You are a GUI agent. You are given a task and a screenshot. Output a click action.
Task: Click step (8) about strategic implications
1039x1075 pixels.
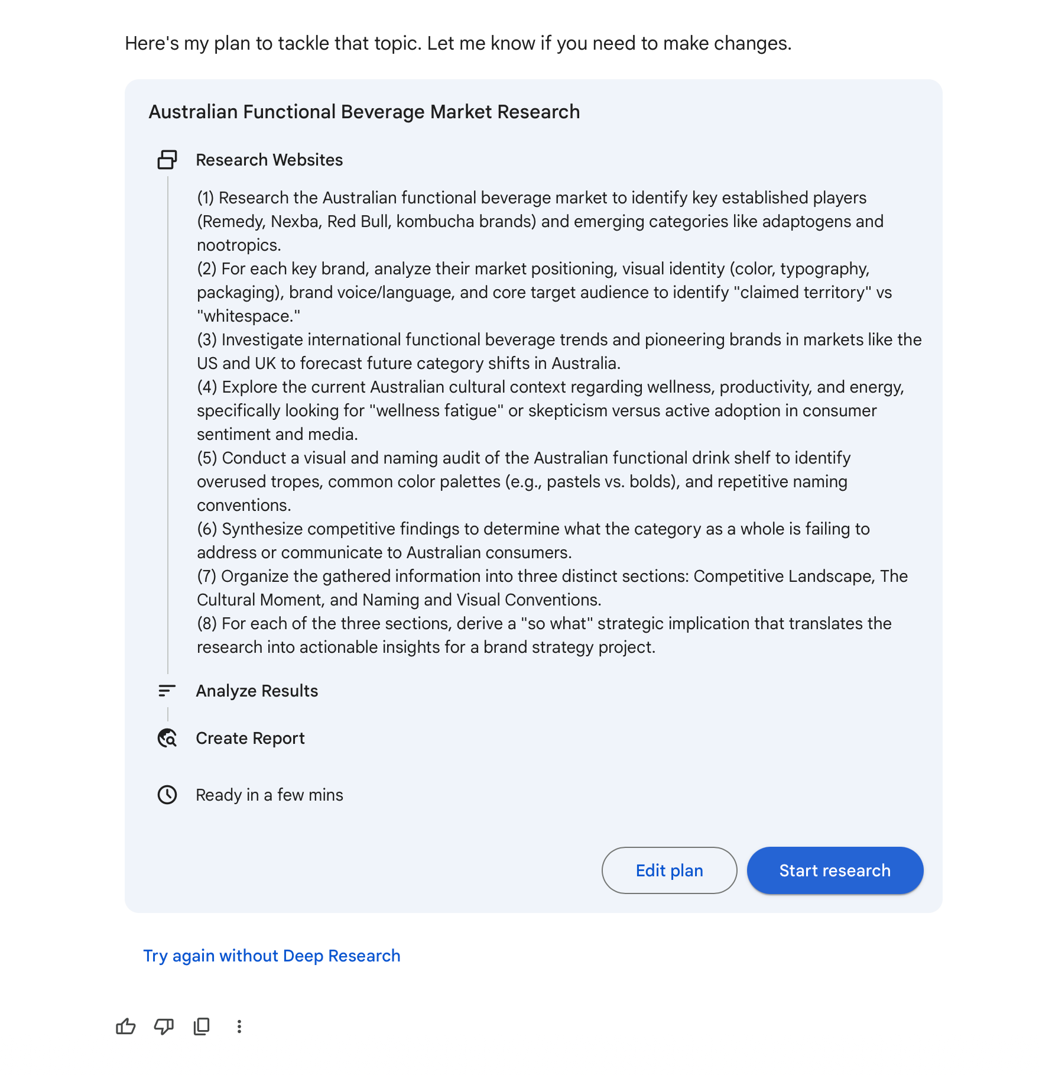(x=532, y=634)
